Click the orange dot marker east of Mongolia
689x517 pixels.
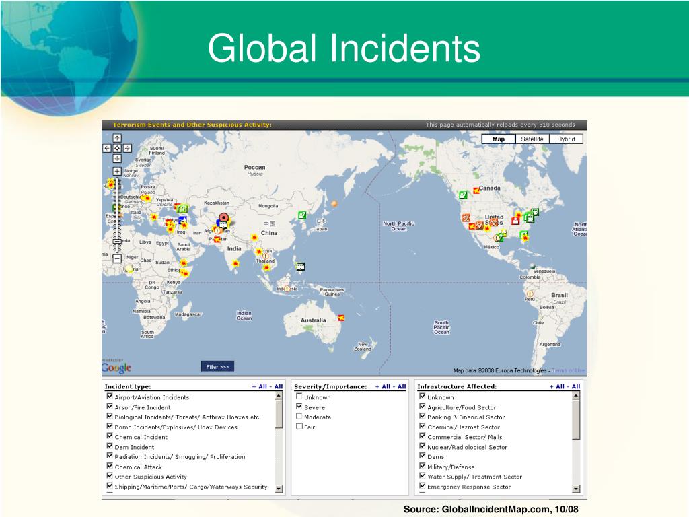coord(334,203)
